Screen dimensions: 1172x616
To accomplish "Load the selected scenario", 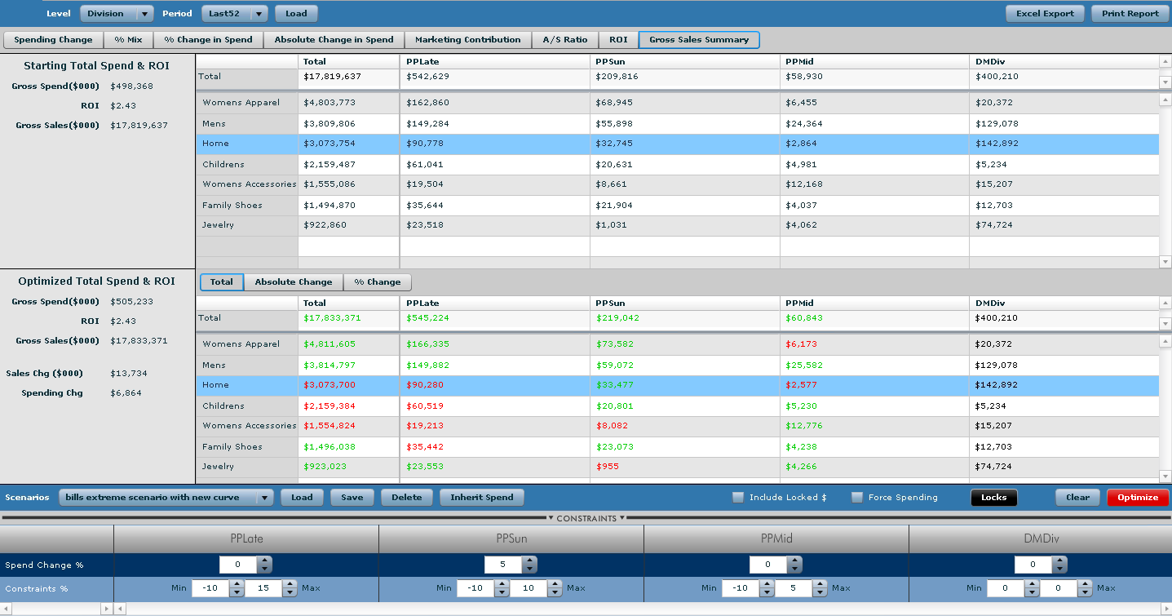I will pyautogui.click(x=302, y=497).
